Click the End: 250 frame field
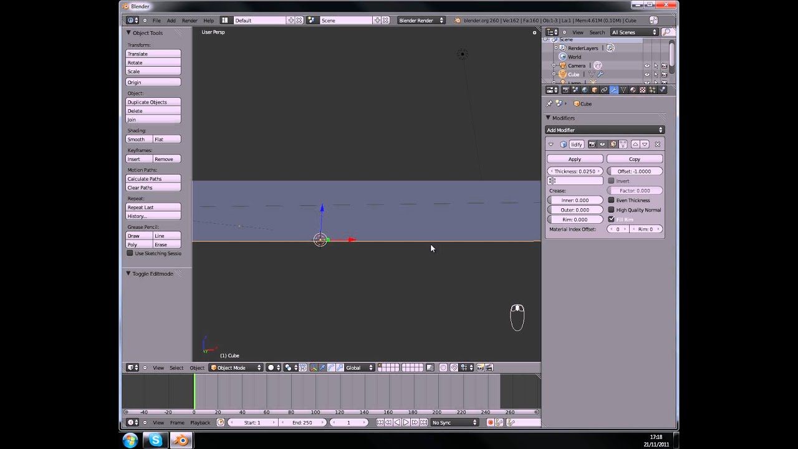The width and height of the screenshot is (798, 449). pos(302,422)
